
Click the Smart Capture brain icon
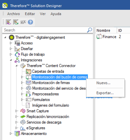(x=23, y=111)
